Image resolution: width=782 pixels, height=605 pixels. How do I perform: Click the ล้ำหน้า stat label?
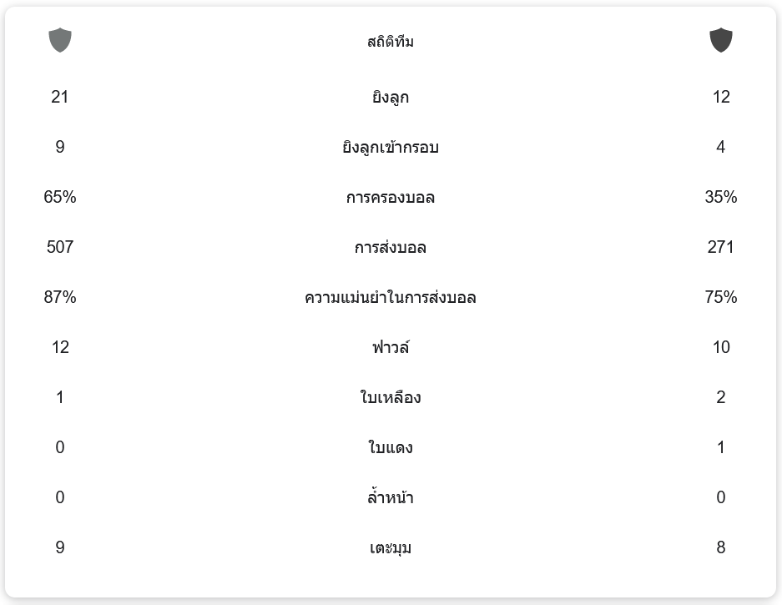391,498
